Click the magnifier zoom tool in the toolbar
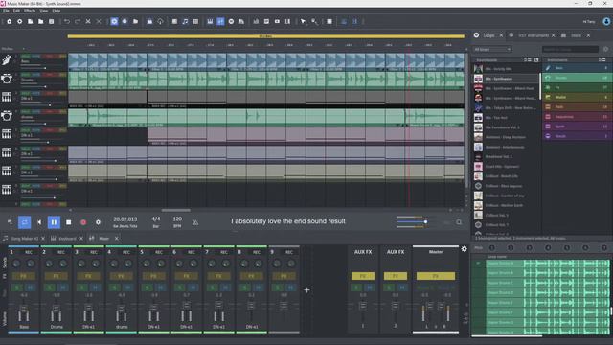Viewport: 613px width, 345px height. pyautogui.click(x=314, y=21)
